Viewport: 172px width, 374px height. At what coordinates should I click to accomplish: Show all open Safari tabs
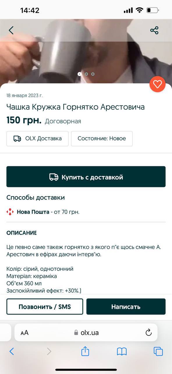tap(158, 351)
